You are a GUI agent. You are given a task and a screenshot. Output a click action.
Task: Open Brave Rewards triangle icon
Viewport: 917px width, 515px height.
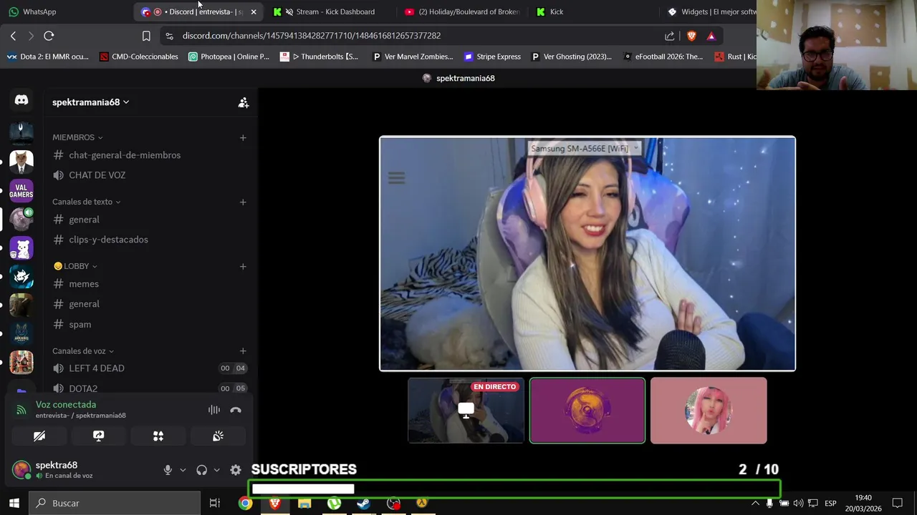coord(711,36)
